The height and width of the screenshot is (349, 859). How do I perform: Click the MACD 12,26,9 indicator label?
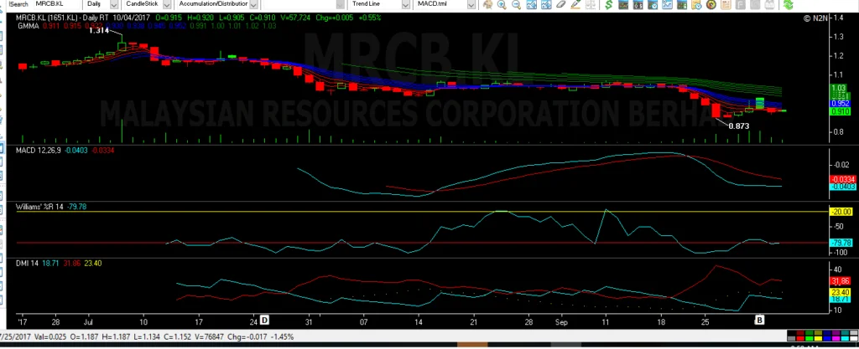39,150
